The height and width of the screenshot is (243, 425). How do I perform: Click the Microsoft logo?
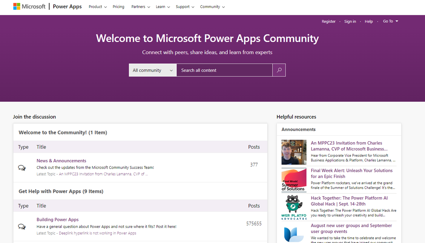click(x=29, y=7)
